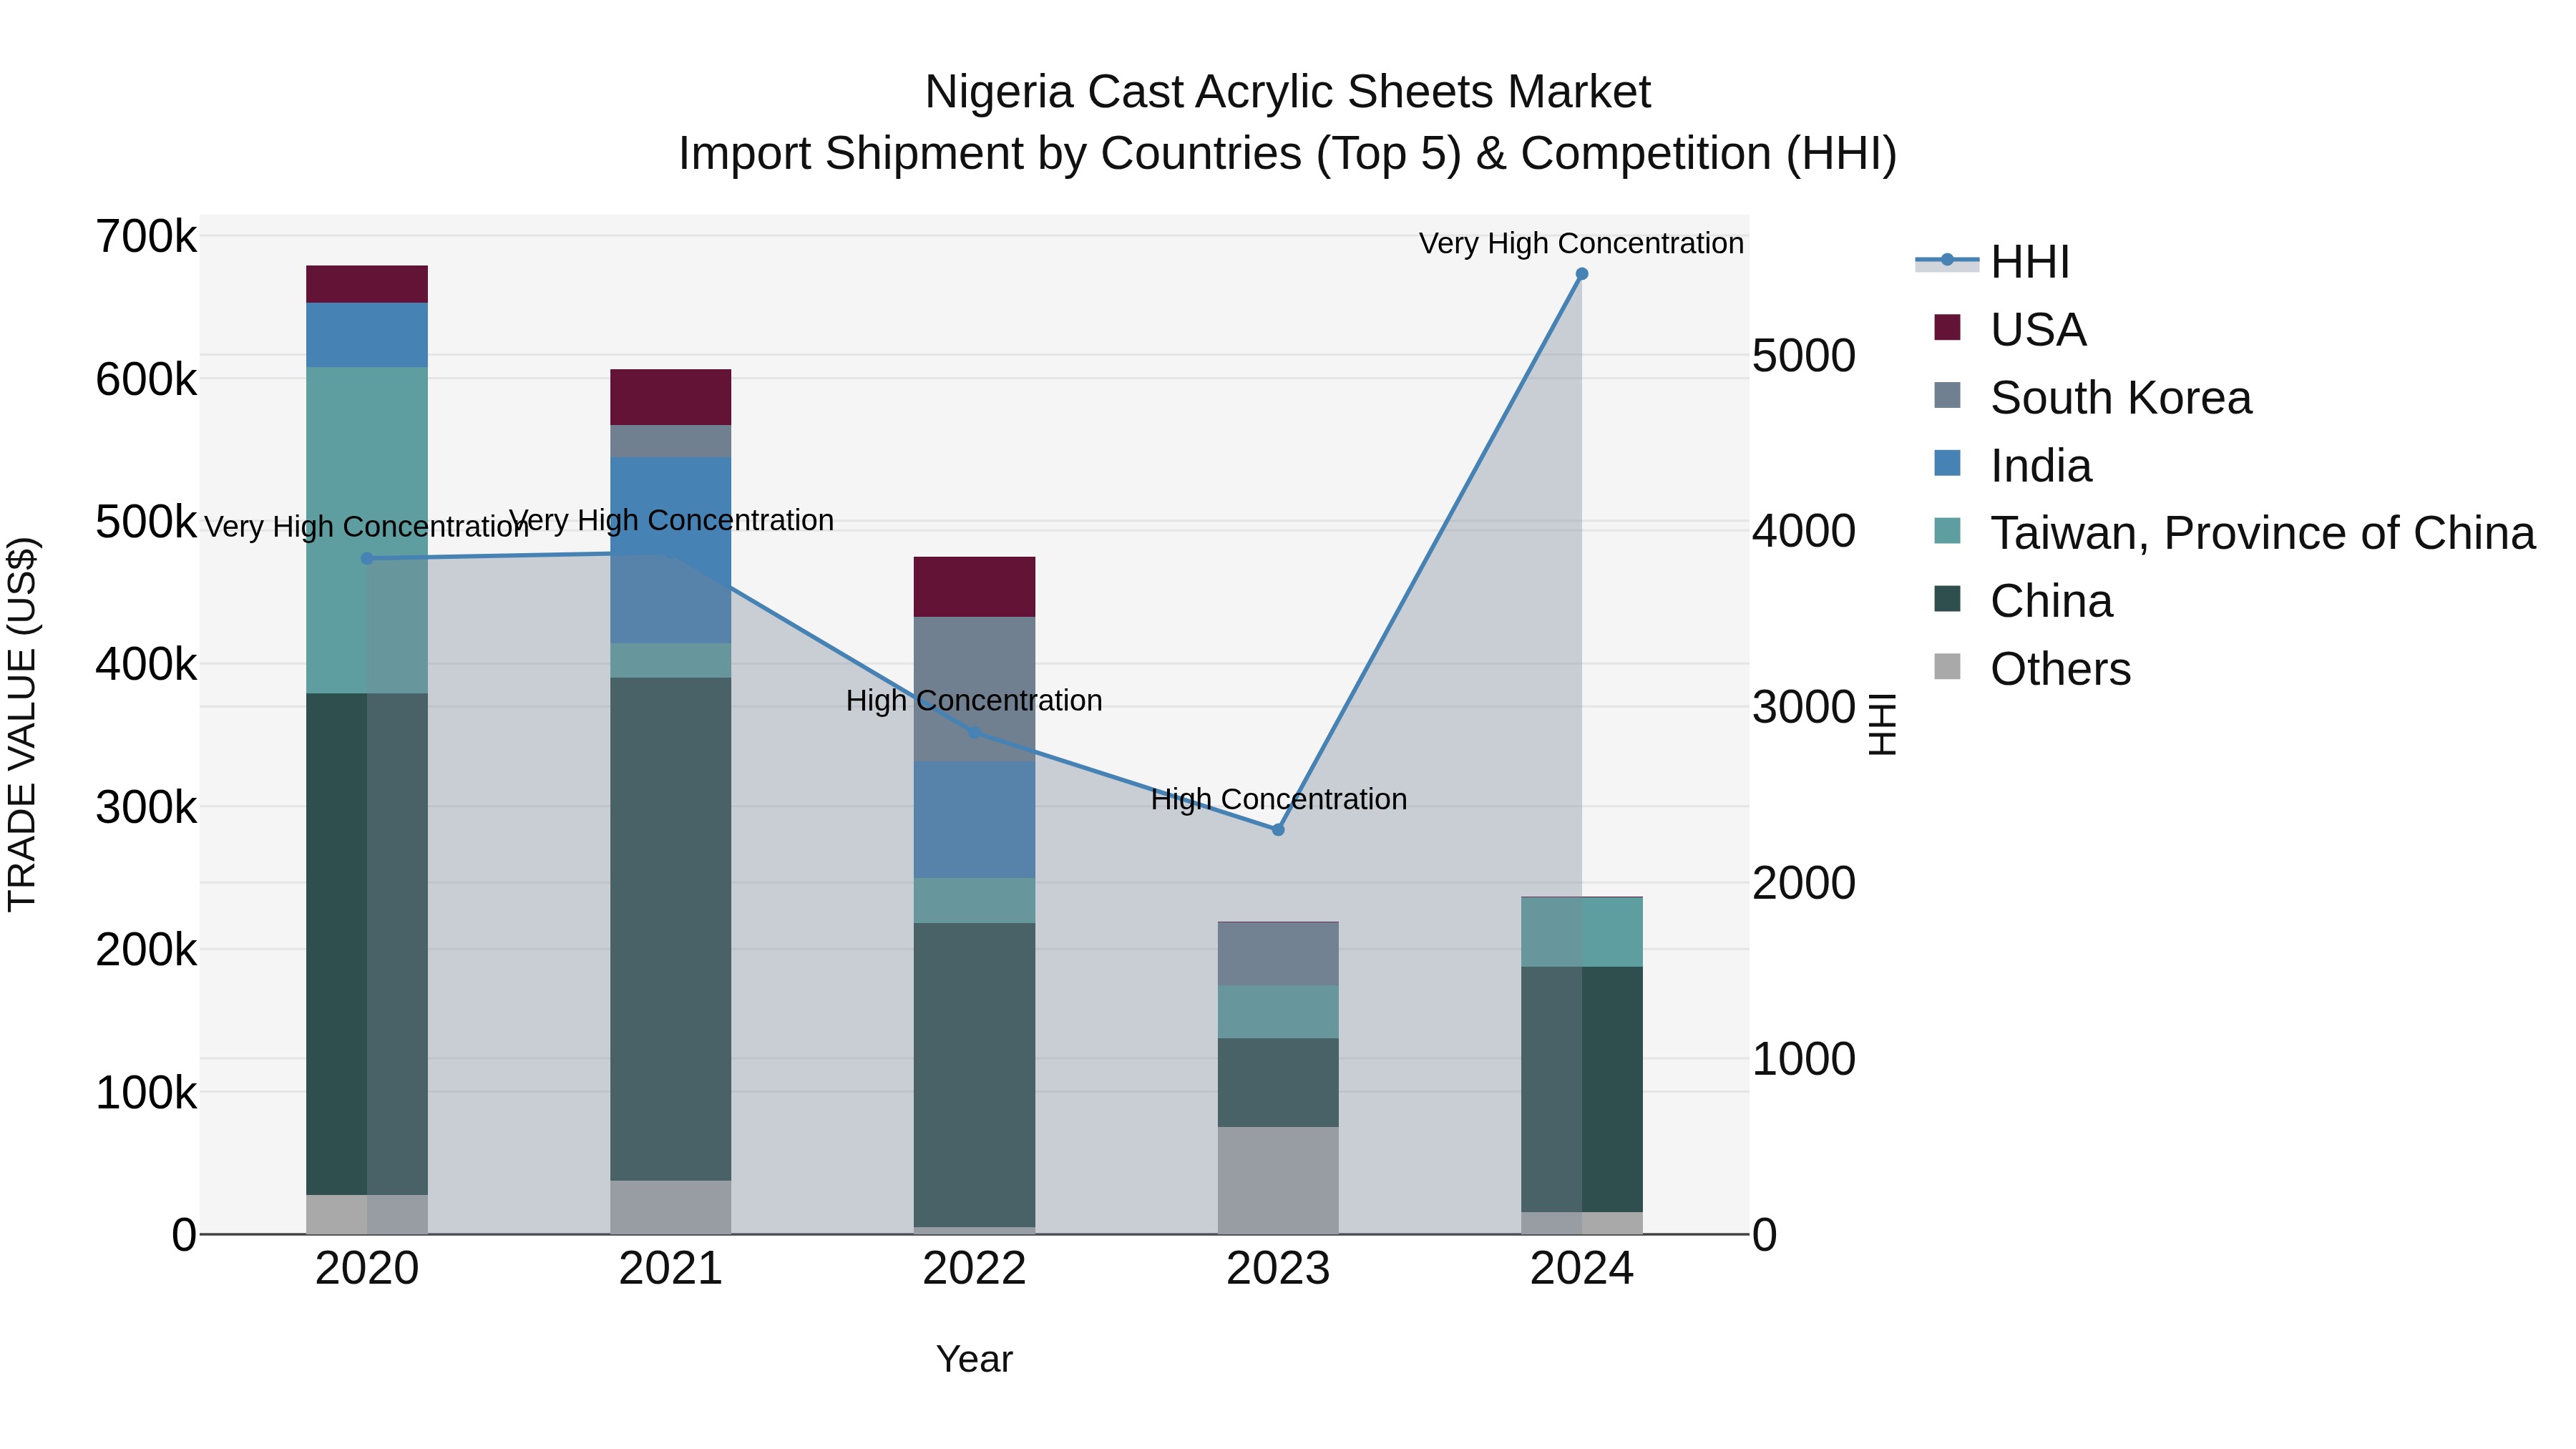Click the '2021' x-axis tick label
The height and width of the screenshot is (1449, 2576).
pos(670,1269)
